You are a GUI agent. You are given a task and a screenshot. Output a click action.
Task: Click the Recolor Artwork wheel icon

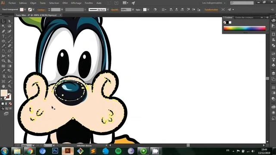155,9
